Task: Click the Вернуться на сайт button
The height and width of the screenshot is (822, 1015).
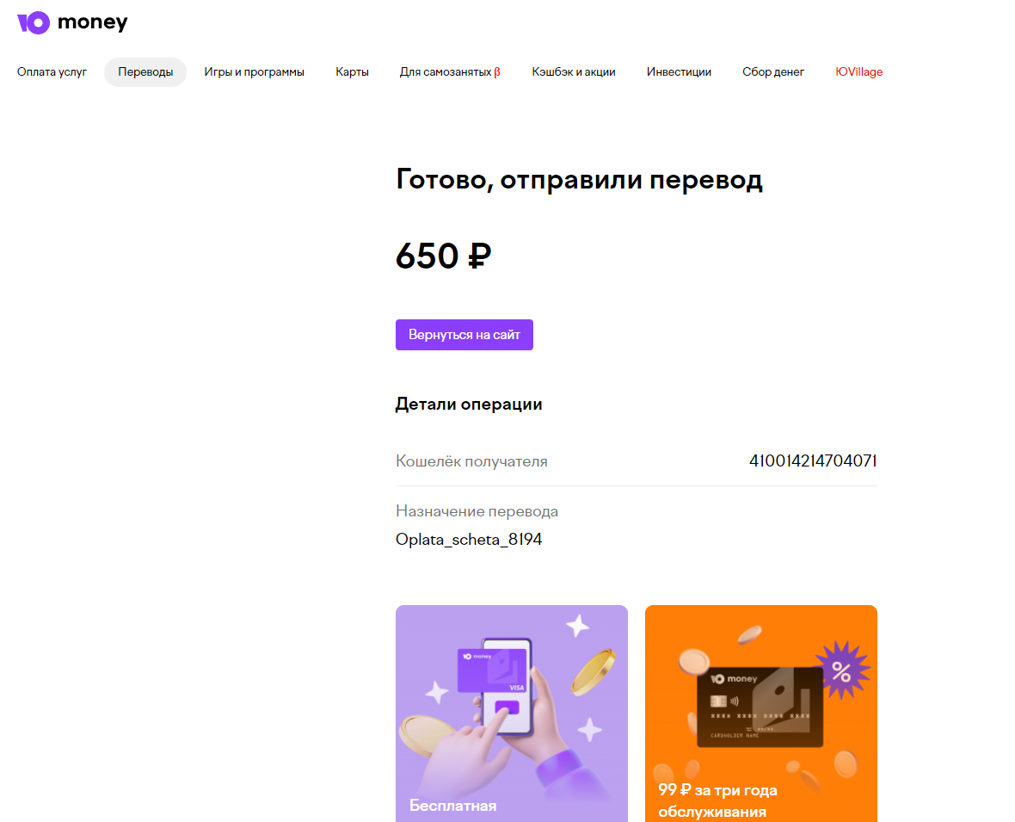Action: [464, 335]
